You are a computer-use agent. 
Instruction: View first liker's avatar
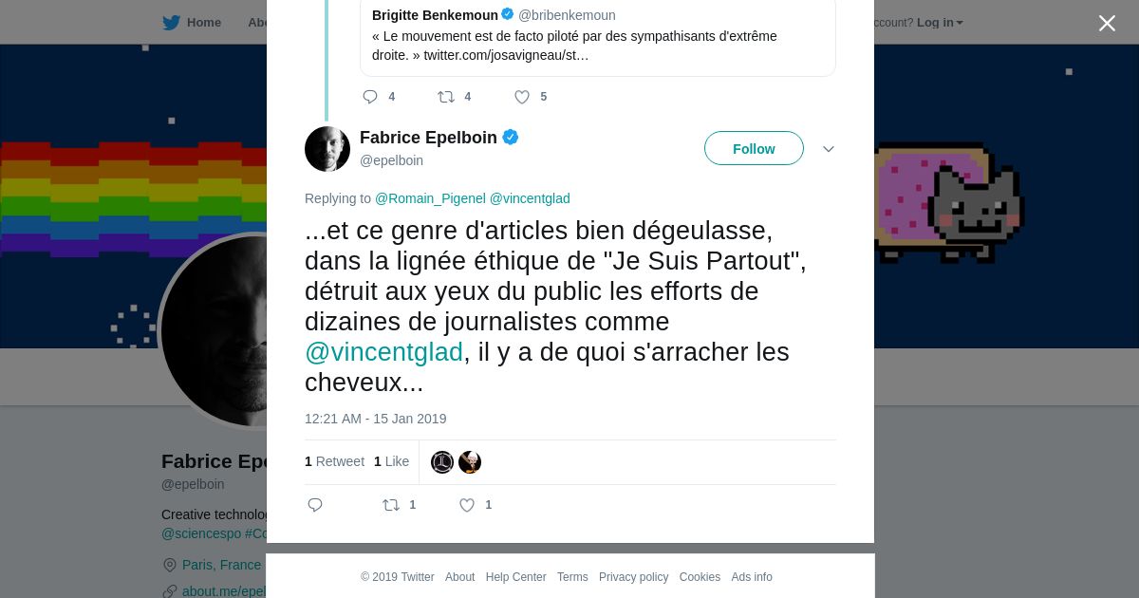point(442,462)
